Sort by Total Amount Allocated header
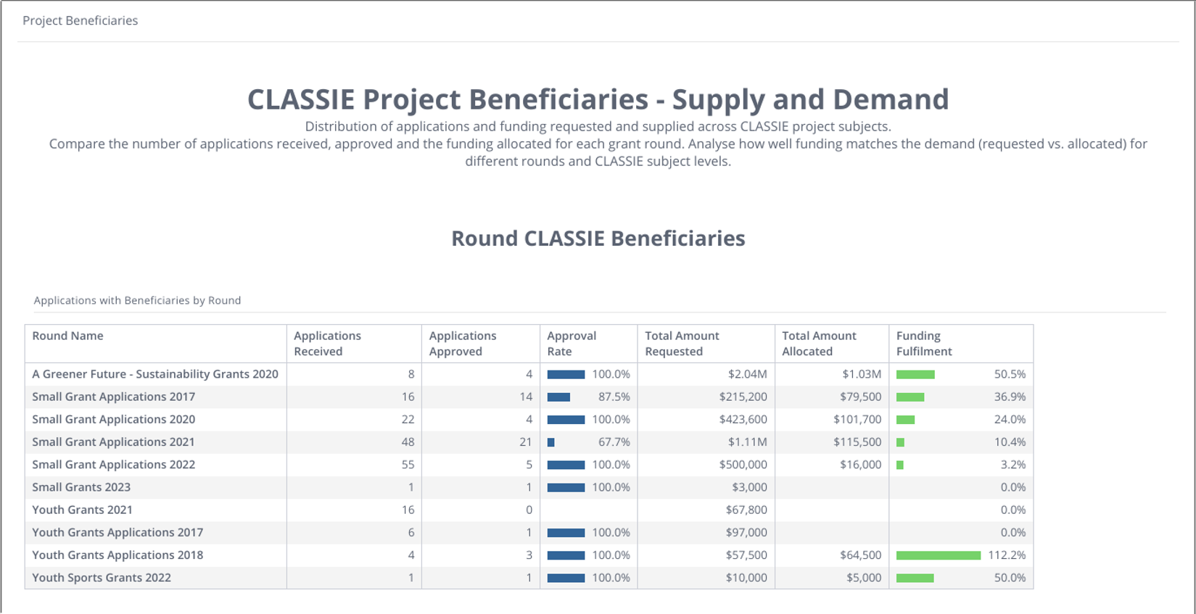 (819, 344)
